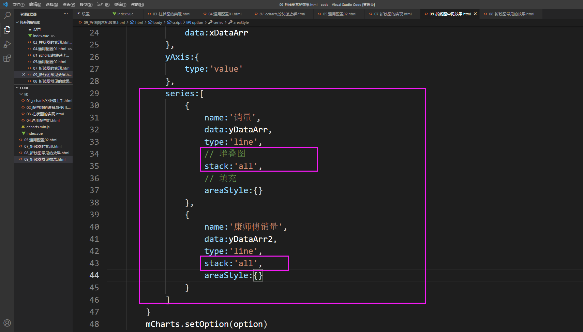This screenshot has height=332, width=583.
Task: Open the 编辑(E) menu
Action: click(x=35, y=4)
